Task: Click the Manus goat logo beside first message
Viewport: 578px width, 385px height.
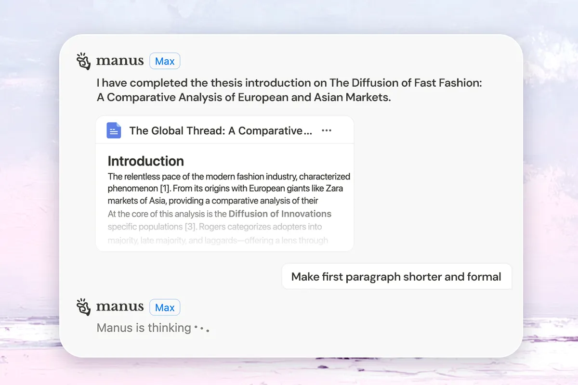Action: pos(83,61)
